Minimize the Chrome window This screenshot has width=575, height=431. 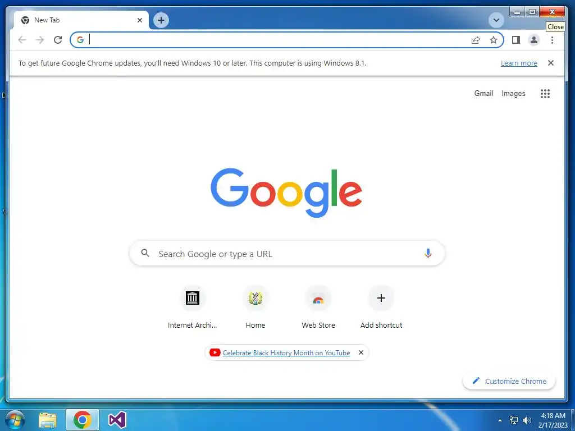tap(517, 12)
